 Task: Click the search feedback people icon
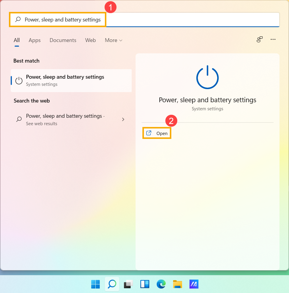[260, 39]
